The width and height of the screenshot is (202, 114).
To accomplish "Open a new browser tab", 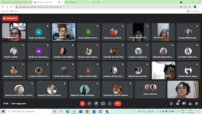I will point(98,2).
